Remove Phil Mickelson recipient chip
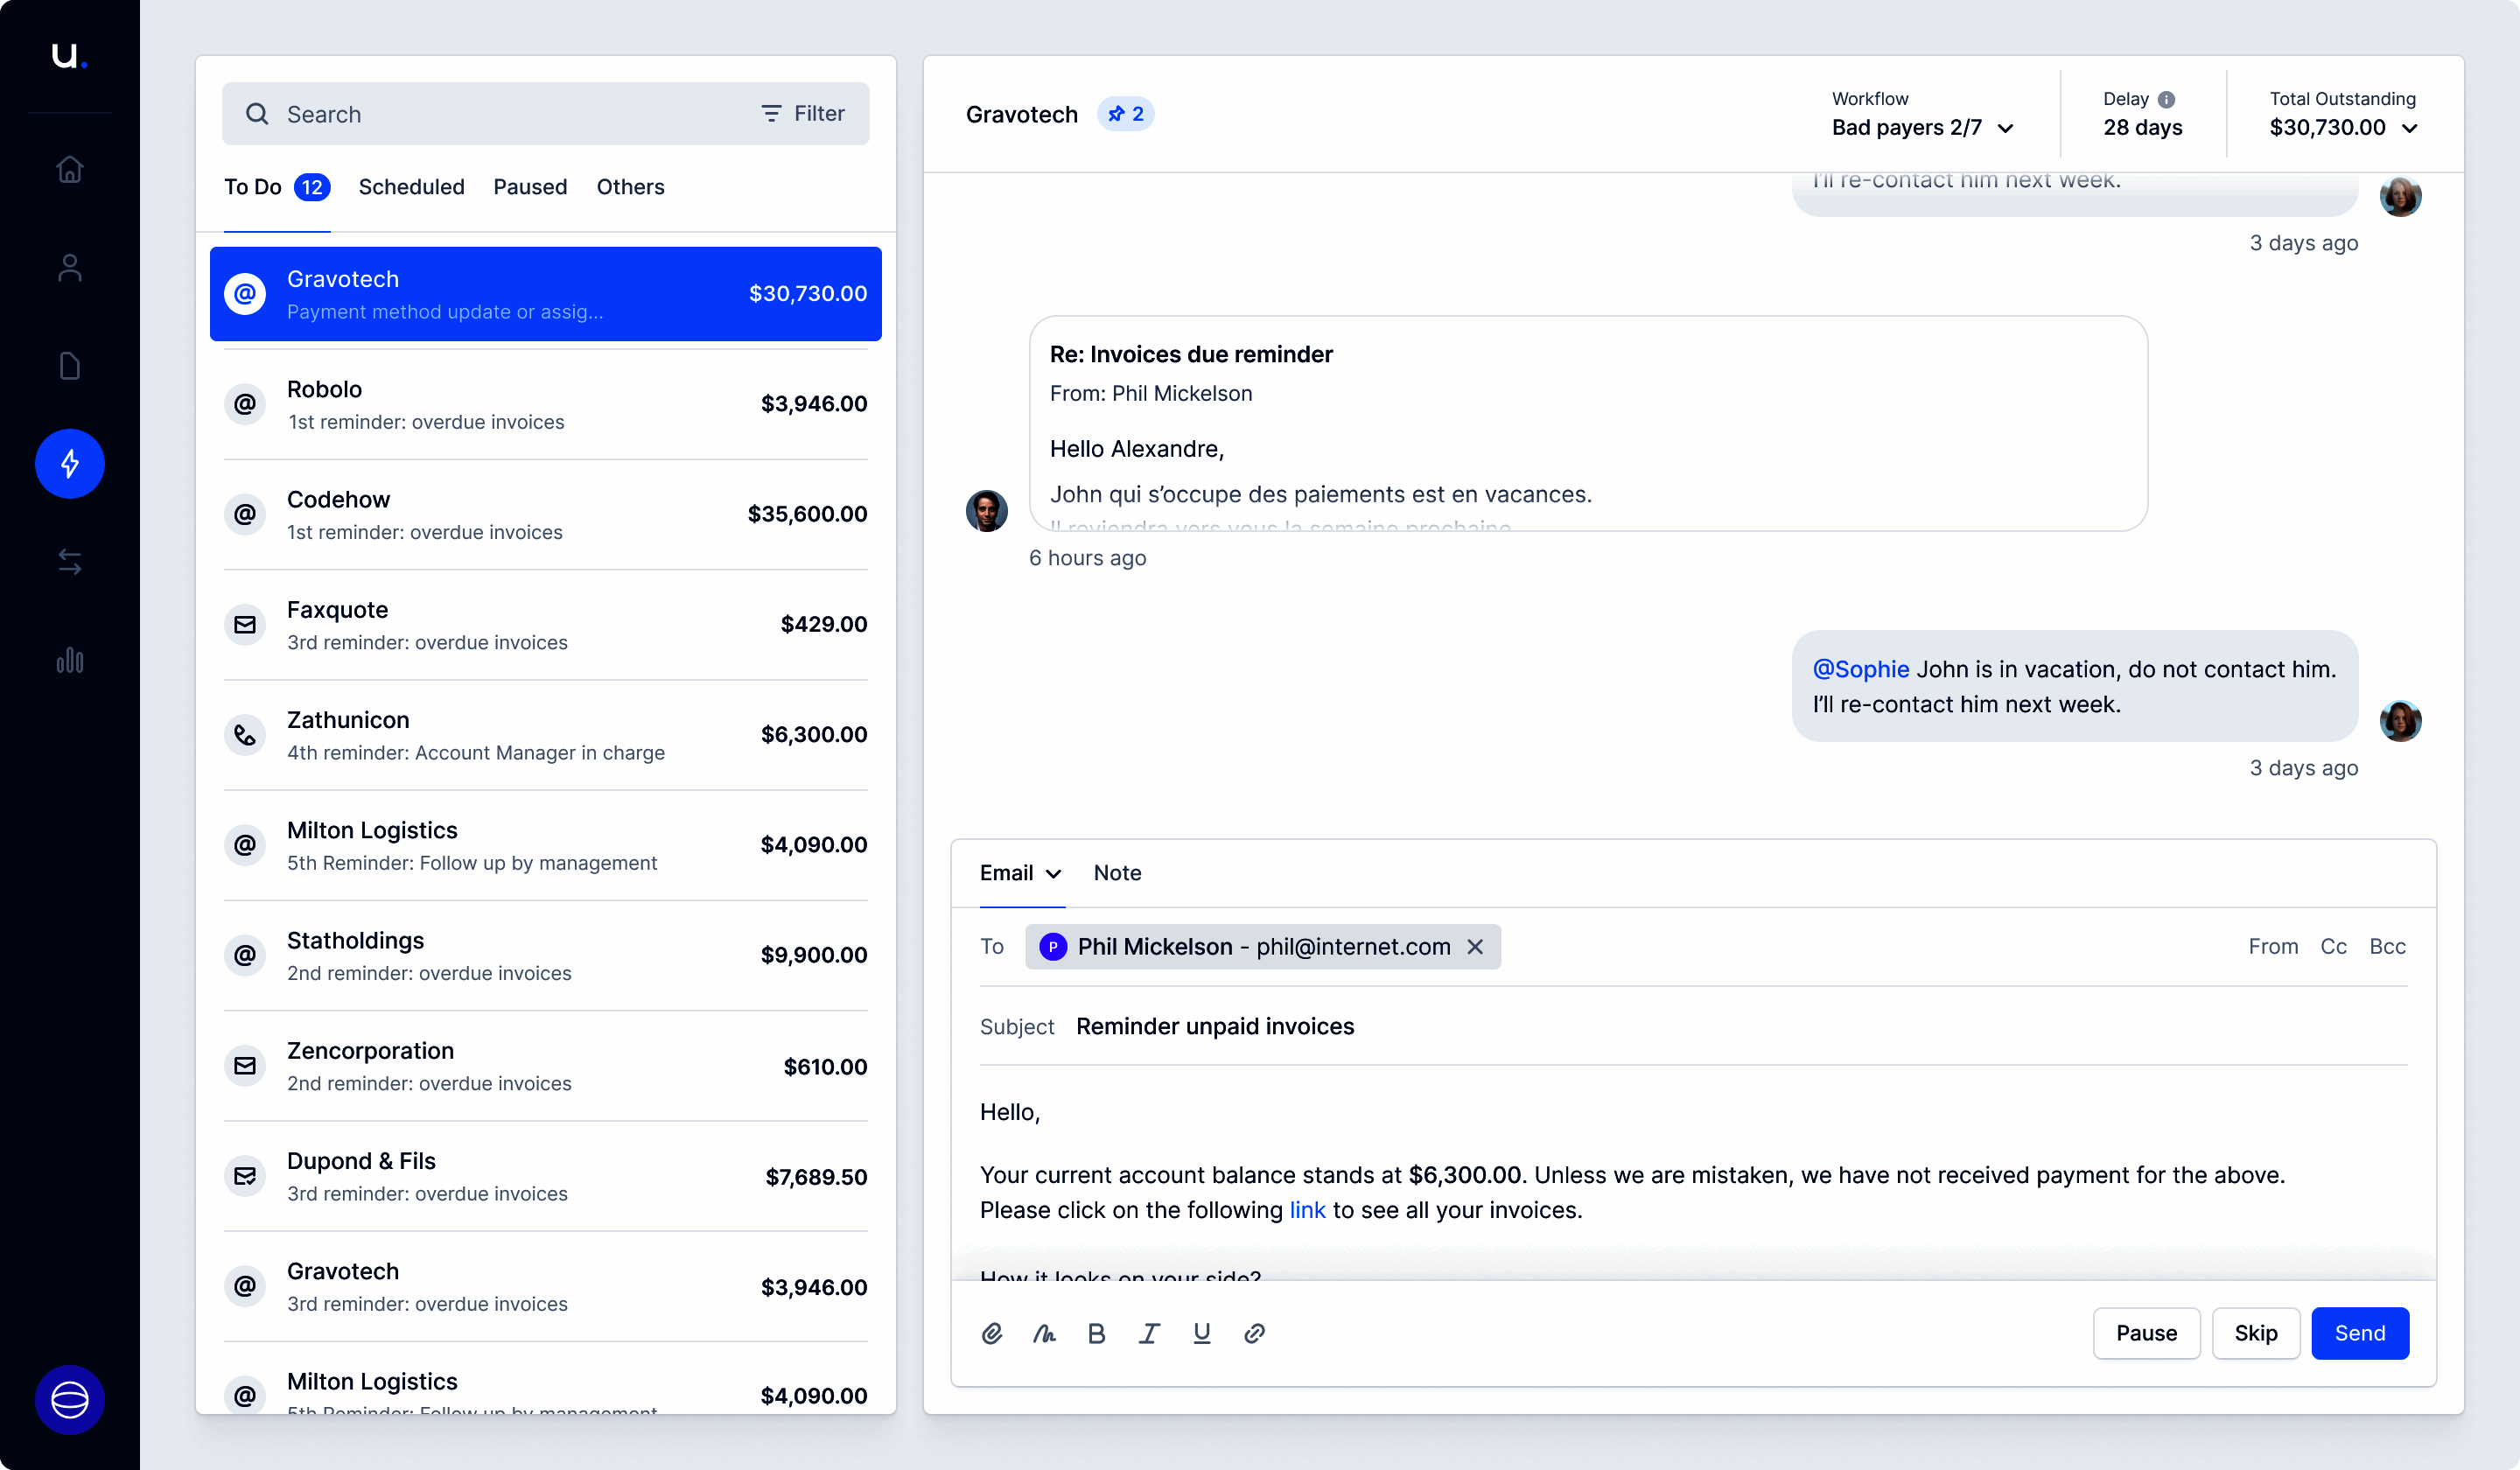The image size is (2520, 1470). click(x=1474, y=947)
